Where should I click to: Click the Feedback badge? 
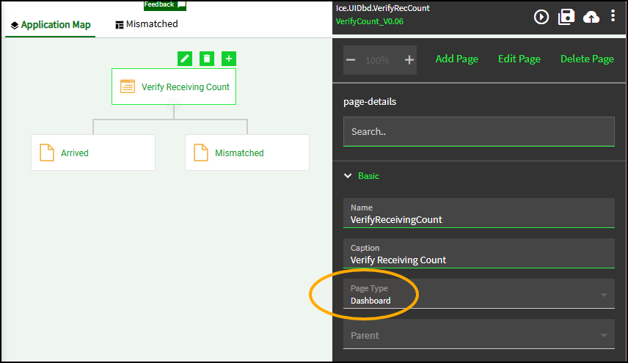[x=164, y=5]
